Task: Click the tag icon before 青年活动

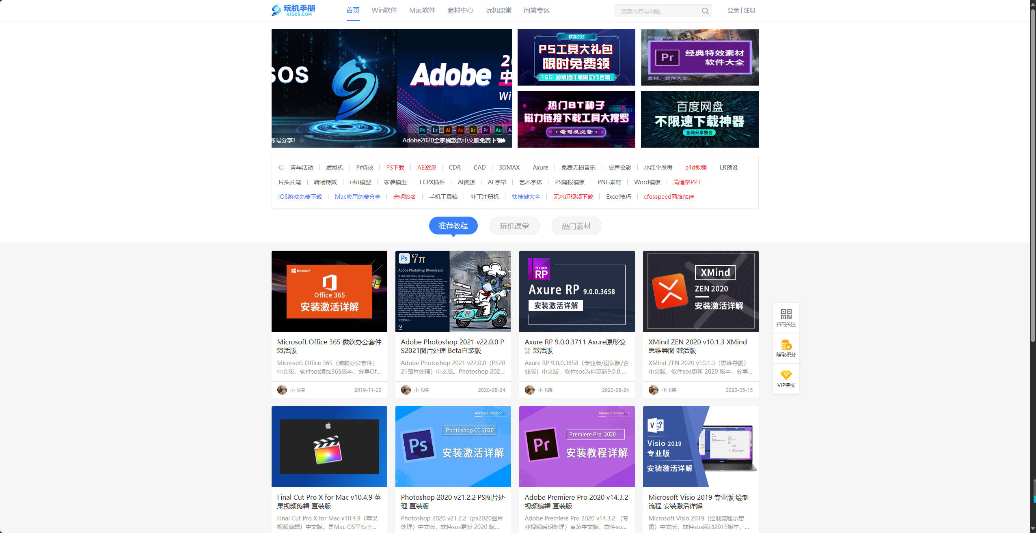Action: pyautogui.click(x=281, y=168)
